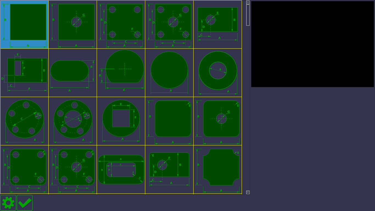Screen dimensions: 375x211
Task: Click the vertical scrollbar thumb
Action: [248, 15]
